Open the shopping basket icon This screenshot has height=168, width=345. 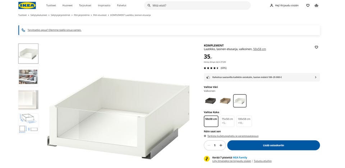click(316, 5)
